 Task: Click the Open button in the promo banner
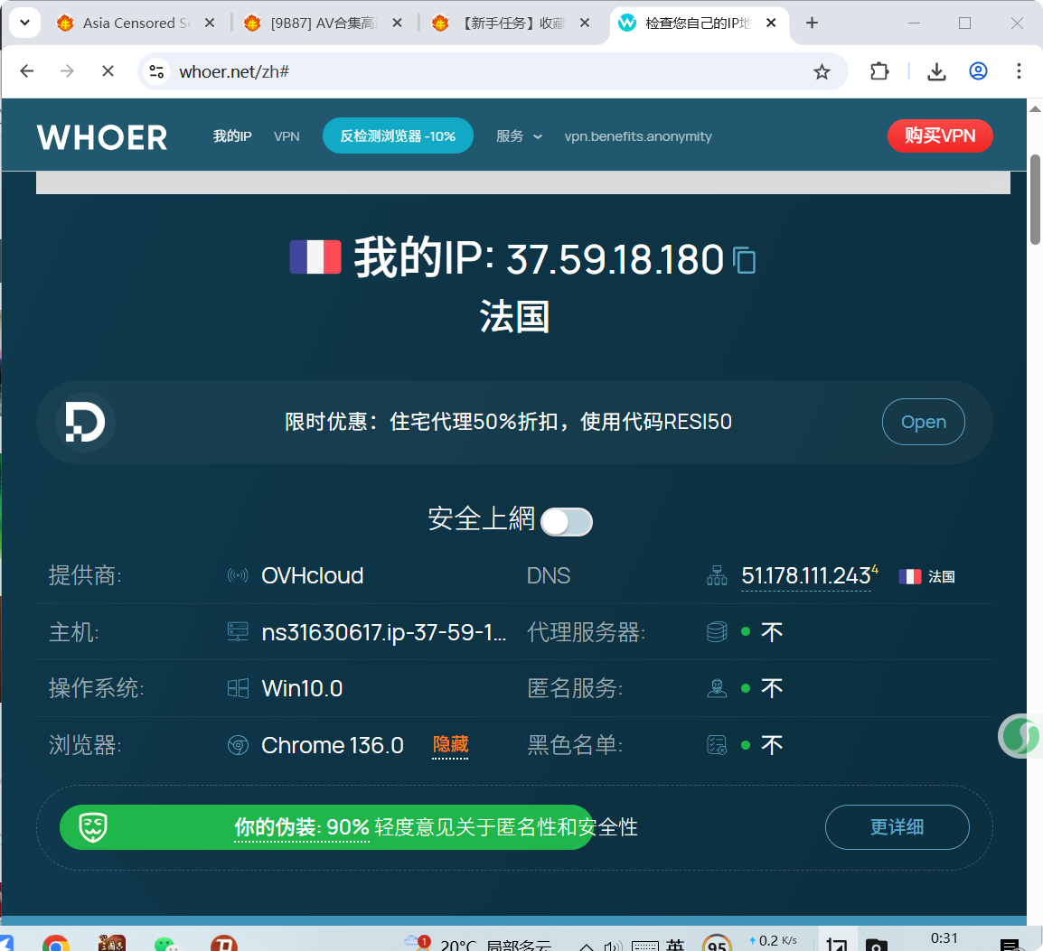point(924,422)
